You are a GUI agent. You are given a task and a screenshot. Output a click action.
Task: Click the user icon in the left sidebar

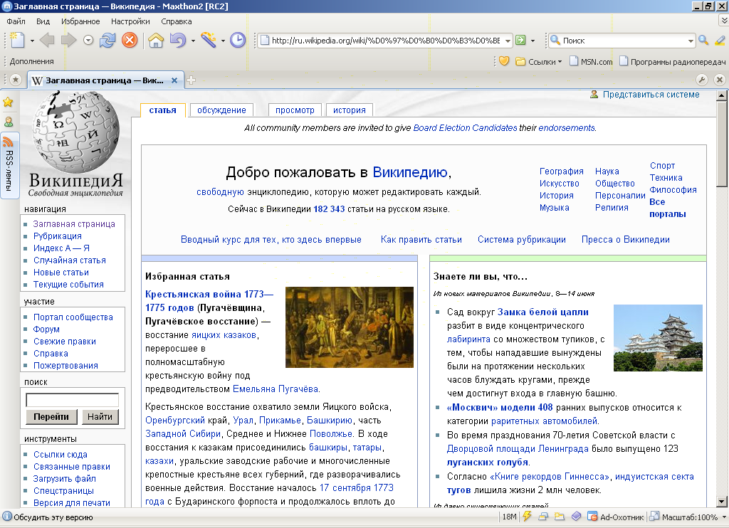pos(9,122)
